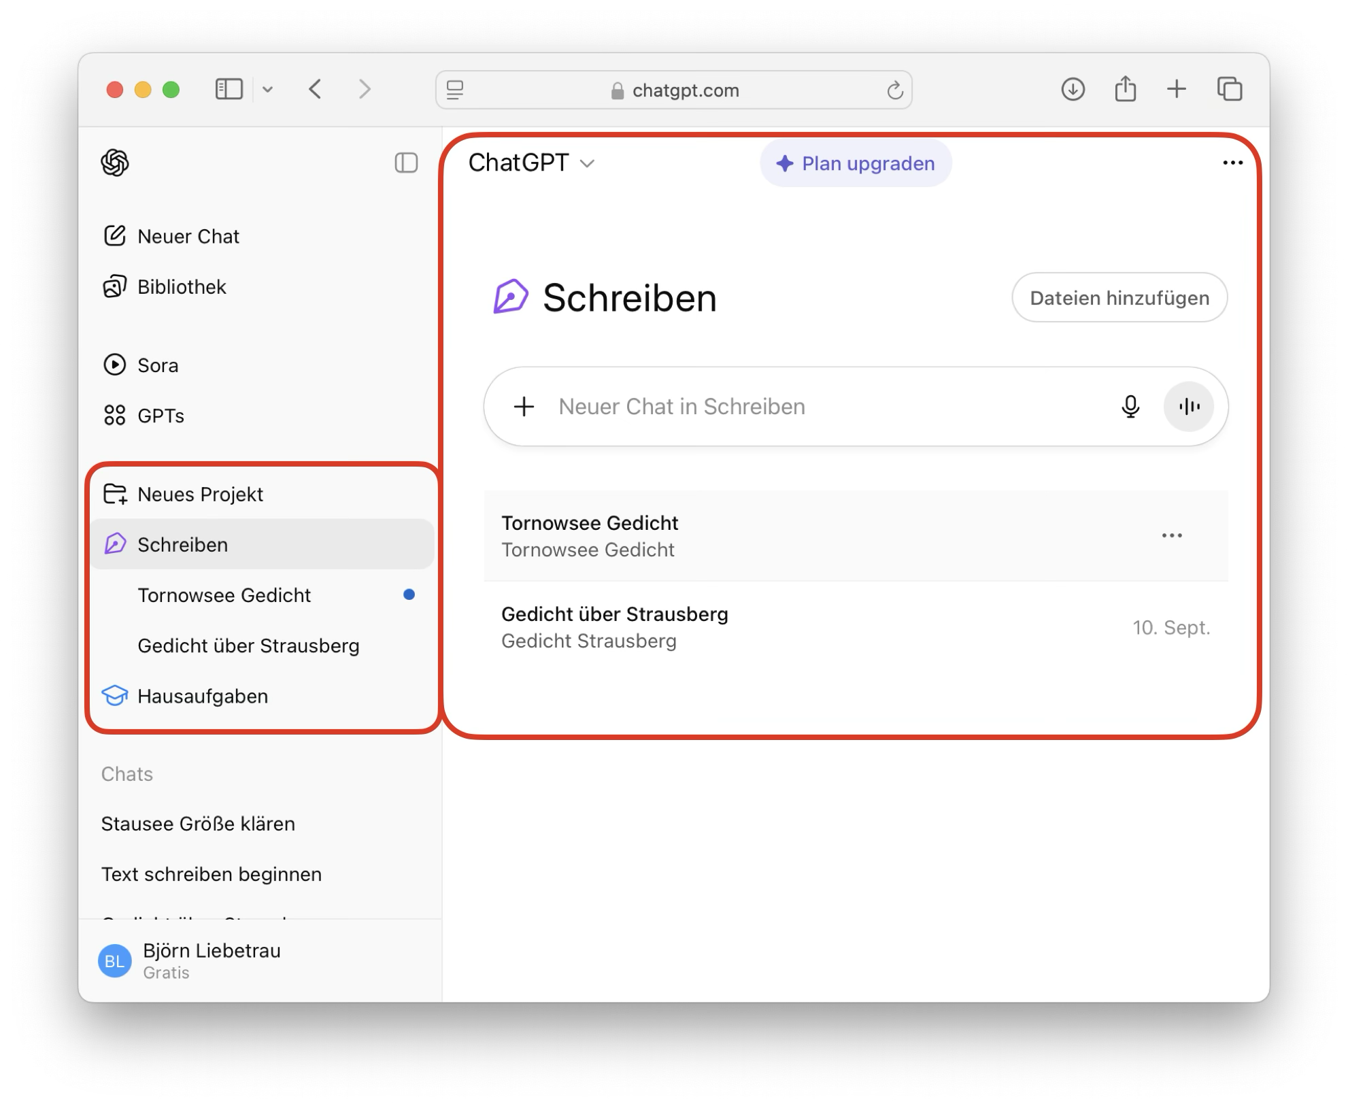Launch voice mode waveform button
The height and width of the screenshot is (1106, 1348).
point(1188,407)
